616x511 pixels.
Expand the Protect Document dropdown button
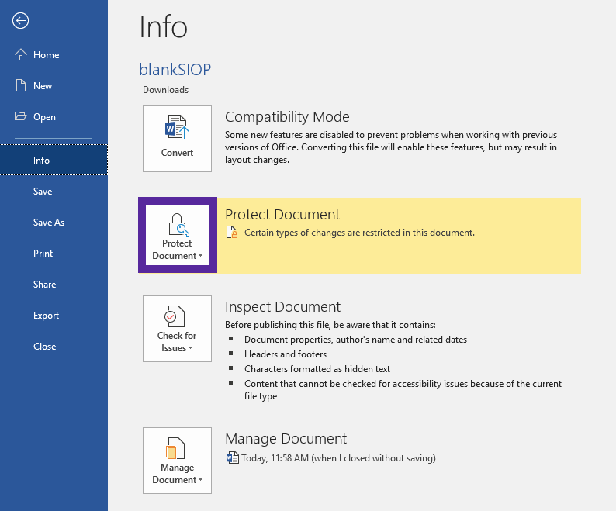click(x=178, y=235)
